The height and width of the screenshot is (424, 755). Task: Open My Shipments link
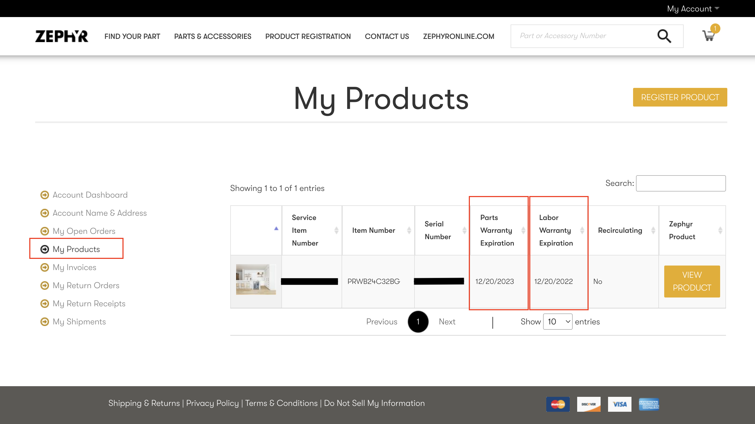click(x=79, y=322)
